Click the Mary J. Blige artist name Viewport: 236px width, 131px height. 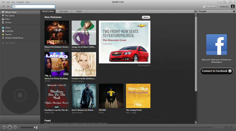click(131, 113)
